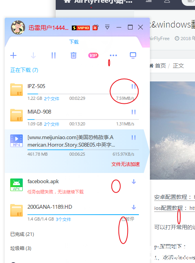Viewport: 195px width, 263px height.
Task: Minimize the Xunlei window
Action: coord(119,27)
